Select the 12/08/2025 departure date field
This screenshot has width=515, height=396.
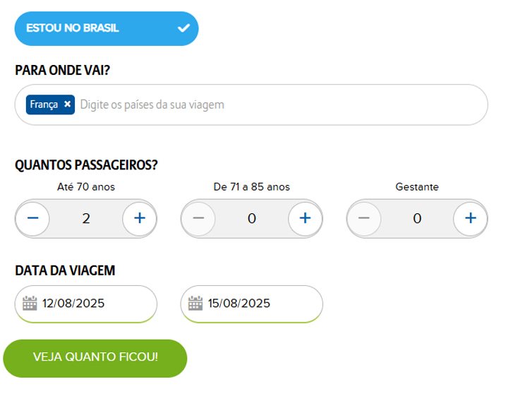[x=86, y=304]
